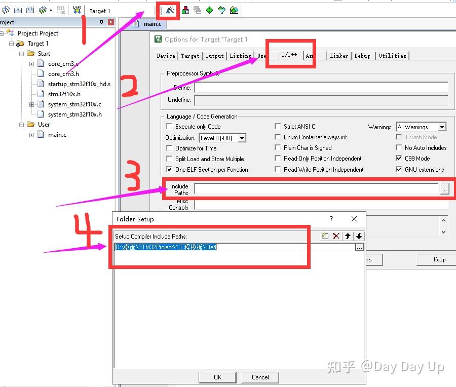This screenshot has width=456, height=387.
Task: Expand the system_stm32f10x.c file node
Action: click(31, 105)
